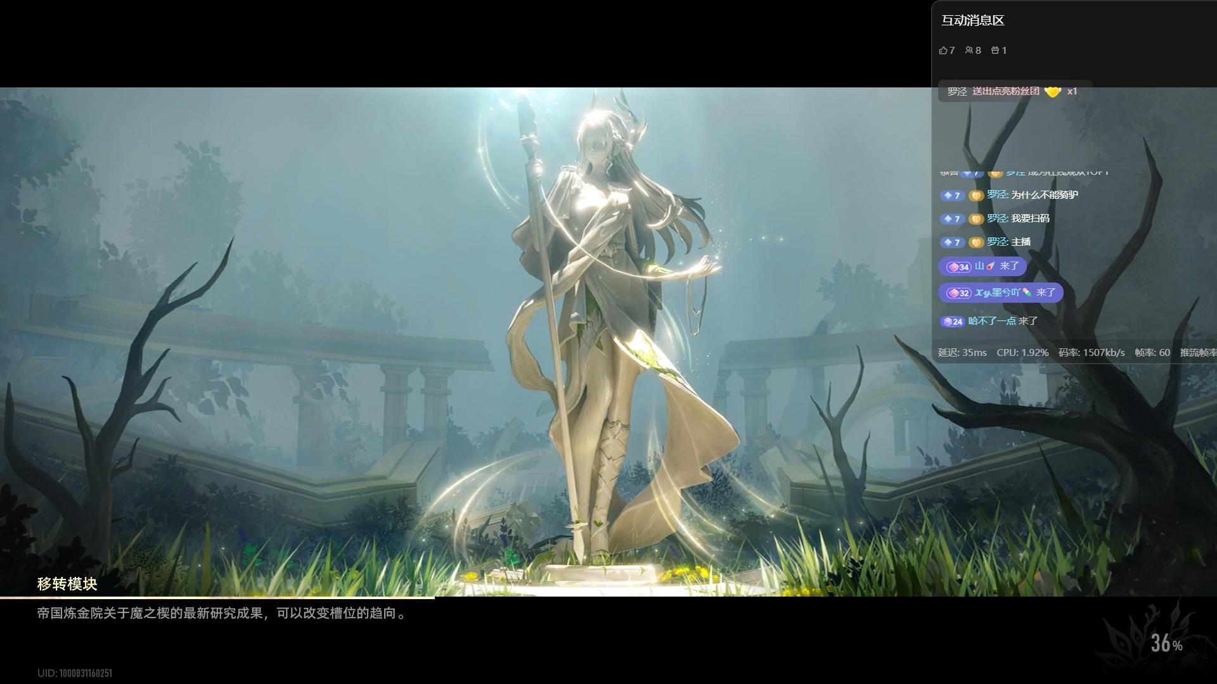
Task: Click the 码率 1507kb/s status readout
Action: [x=1091, y=353]
